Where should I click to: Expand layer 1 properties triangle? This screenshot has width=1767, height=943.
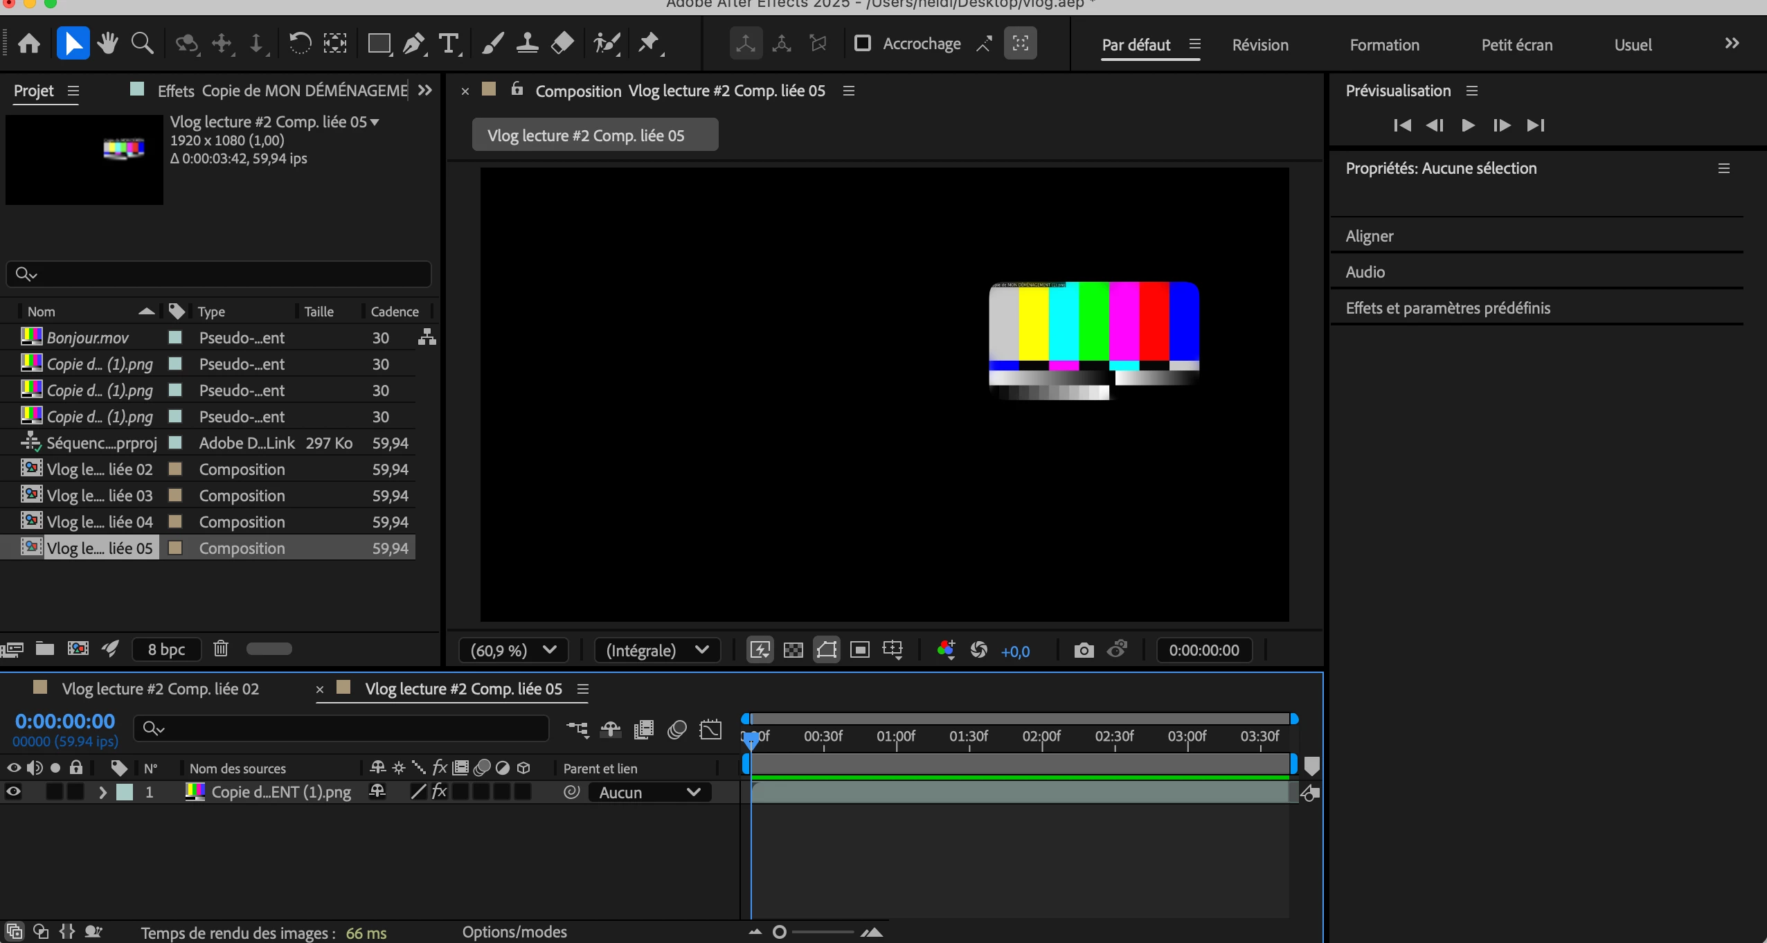click(x=102, y=792)
